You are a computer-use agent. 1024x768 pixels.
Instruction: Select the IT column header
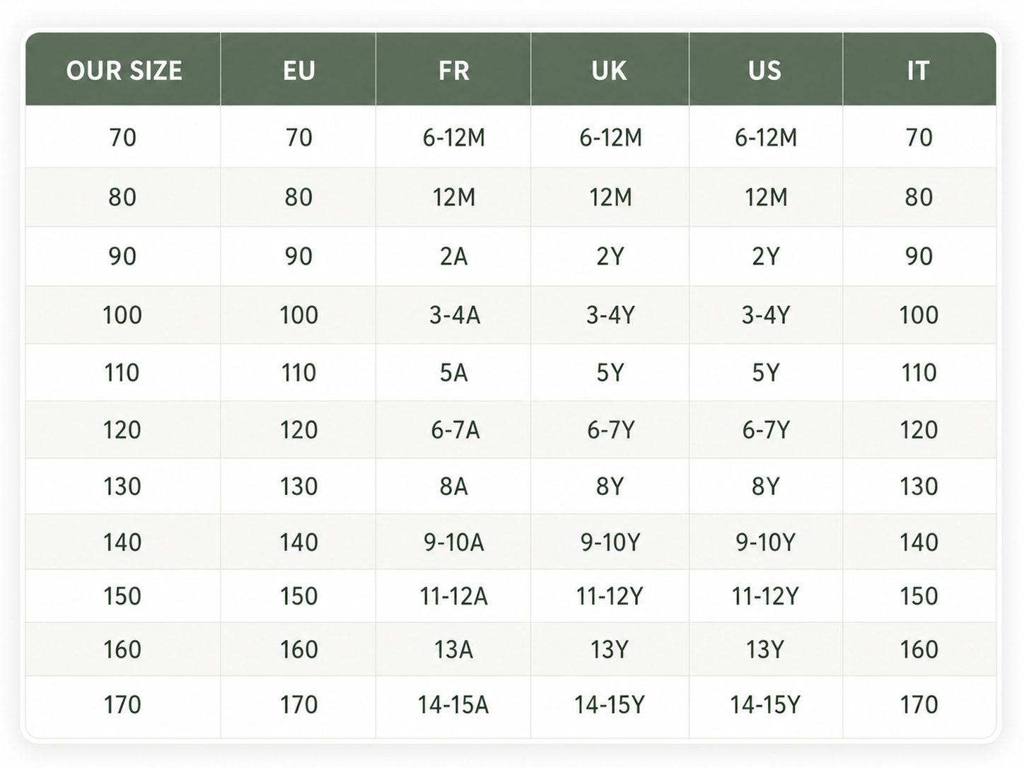tap(918, 70)
